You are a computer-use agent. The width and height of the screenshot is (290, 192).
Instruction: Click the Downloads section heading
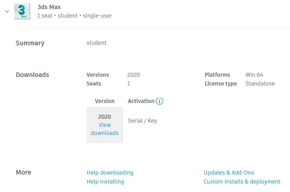(x=32, y=75)
